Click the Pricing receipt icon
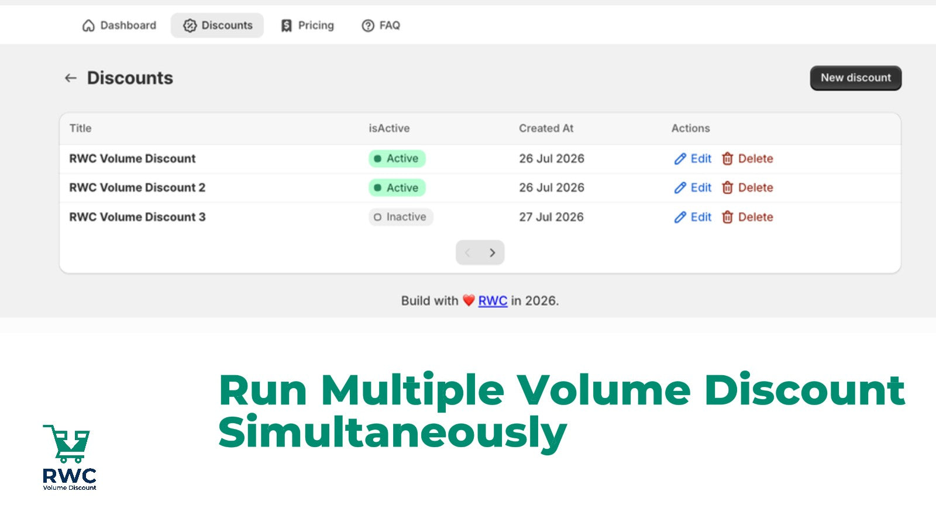936x526 pixels. (x=286, y=26)
